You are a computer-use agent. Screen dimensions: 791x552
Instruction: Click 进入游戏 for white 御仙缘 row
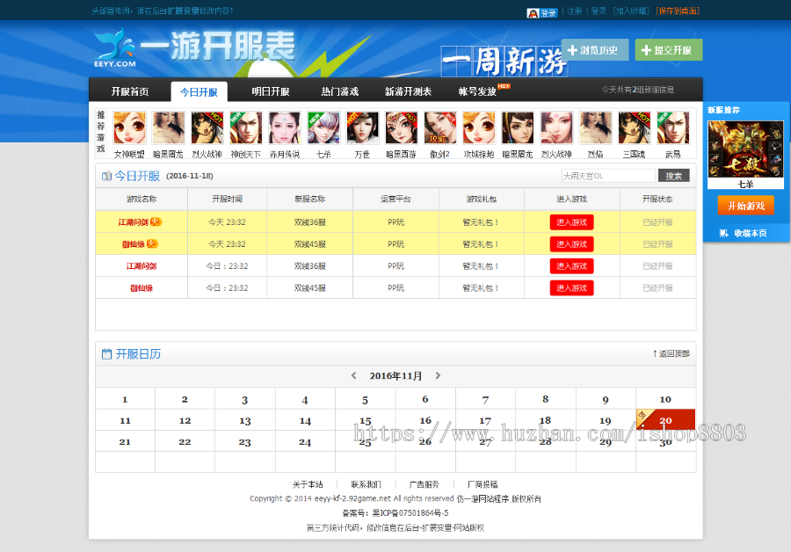coord(571,288)
